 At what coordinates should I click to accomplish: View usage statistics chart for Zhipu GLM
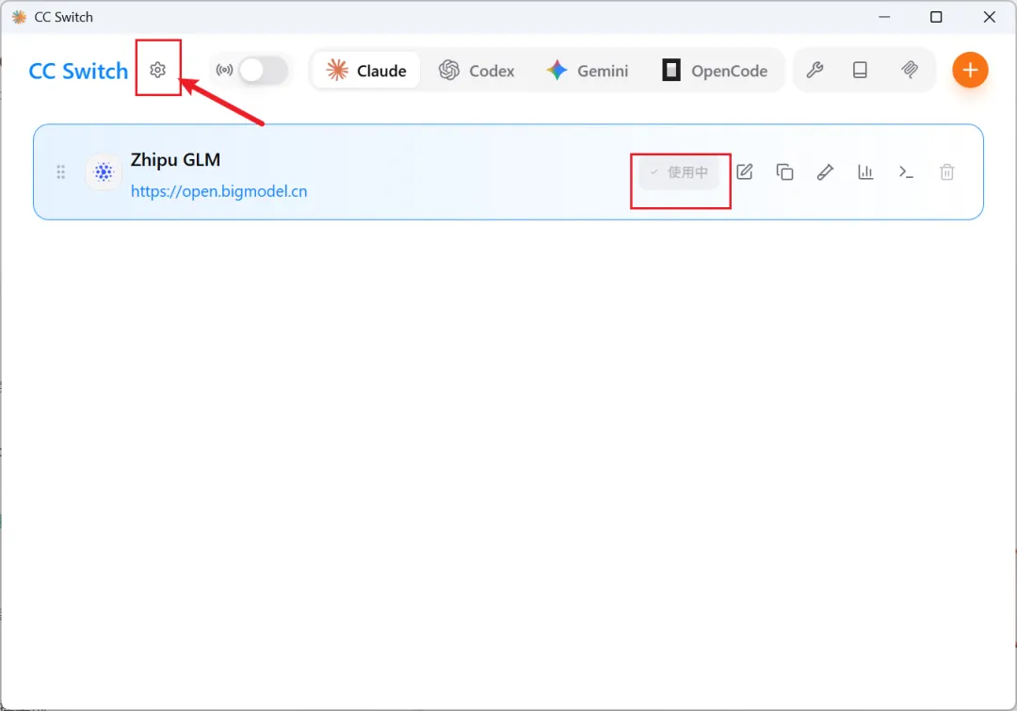pyautogui.click(x=866, y=172)
